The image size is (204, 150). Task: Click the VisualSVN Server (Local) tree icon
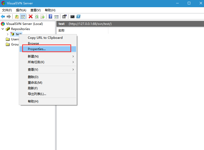tap(3, 24)
